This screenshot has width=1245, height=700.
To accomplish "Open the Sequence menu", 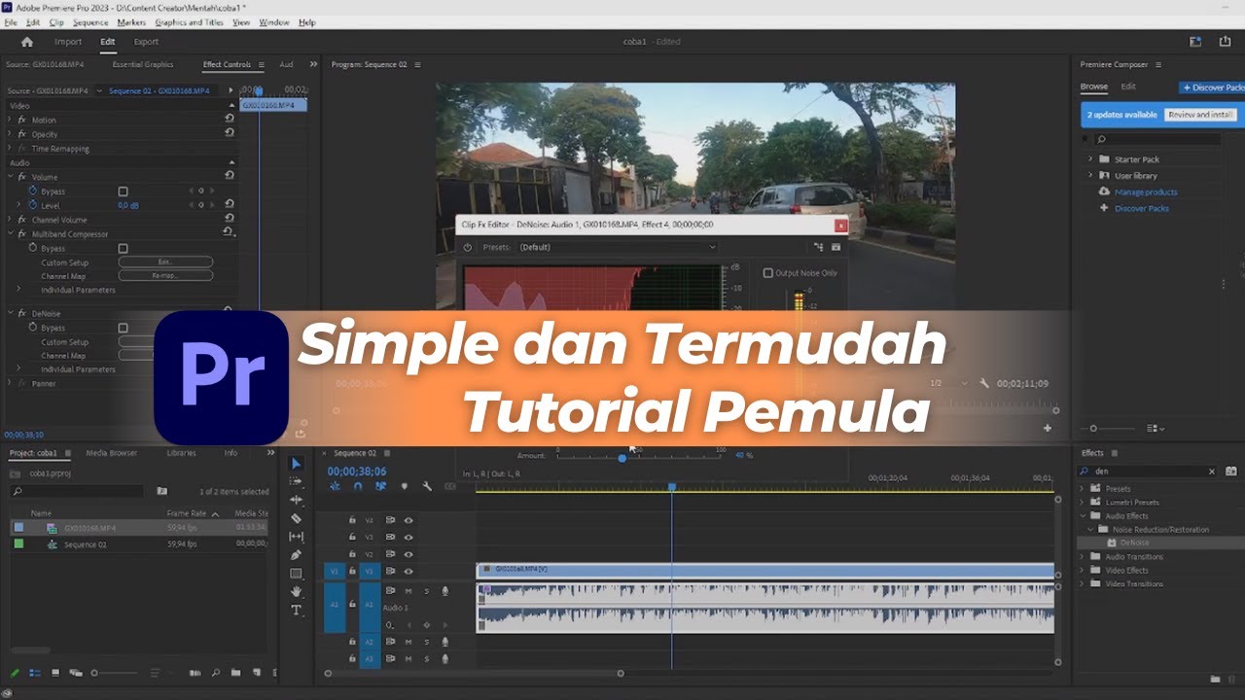I will [90, 22].
